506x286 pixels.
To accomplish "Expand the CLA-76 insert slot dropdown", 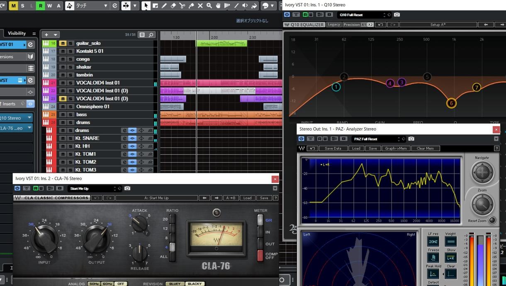I will point(29,128).
